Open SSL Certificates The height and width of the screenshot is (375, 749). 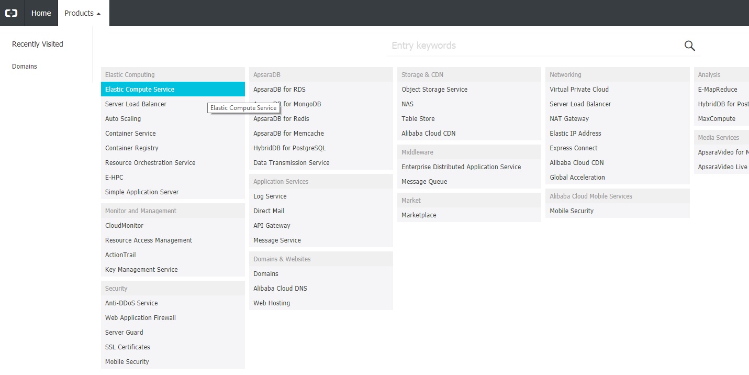click(x=173, y=347)
